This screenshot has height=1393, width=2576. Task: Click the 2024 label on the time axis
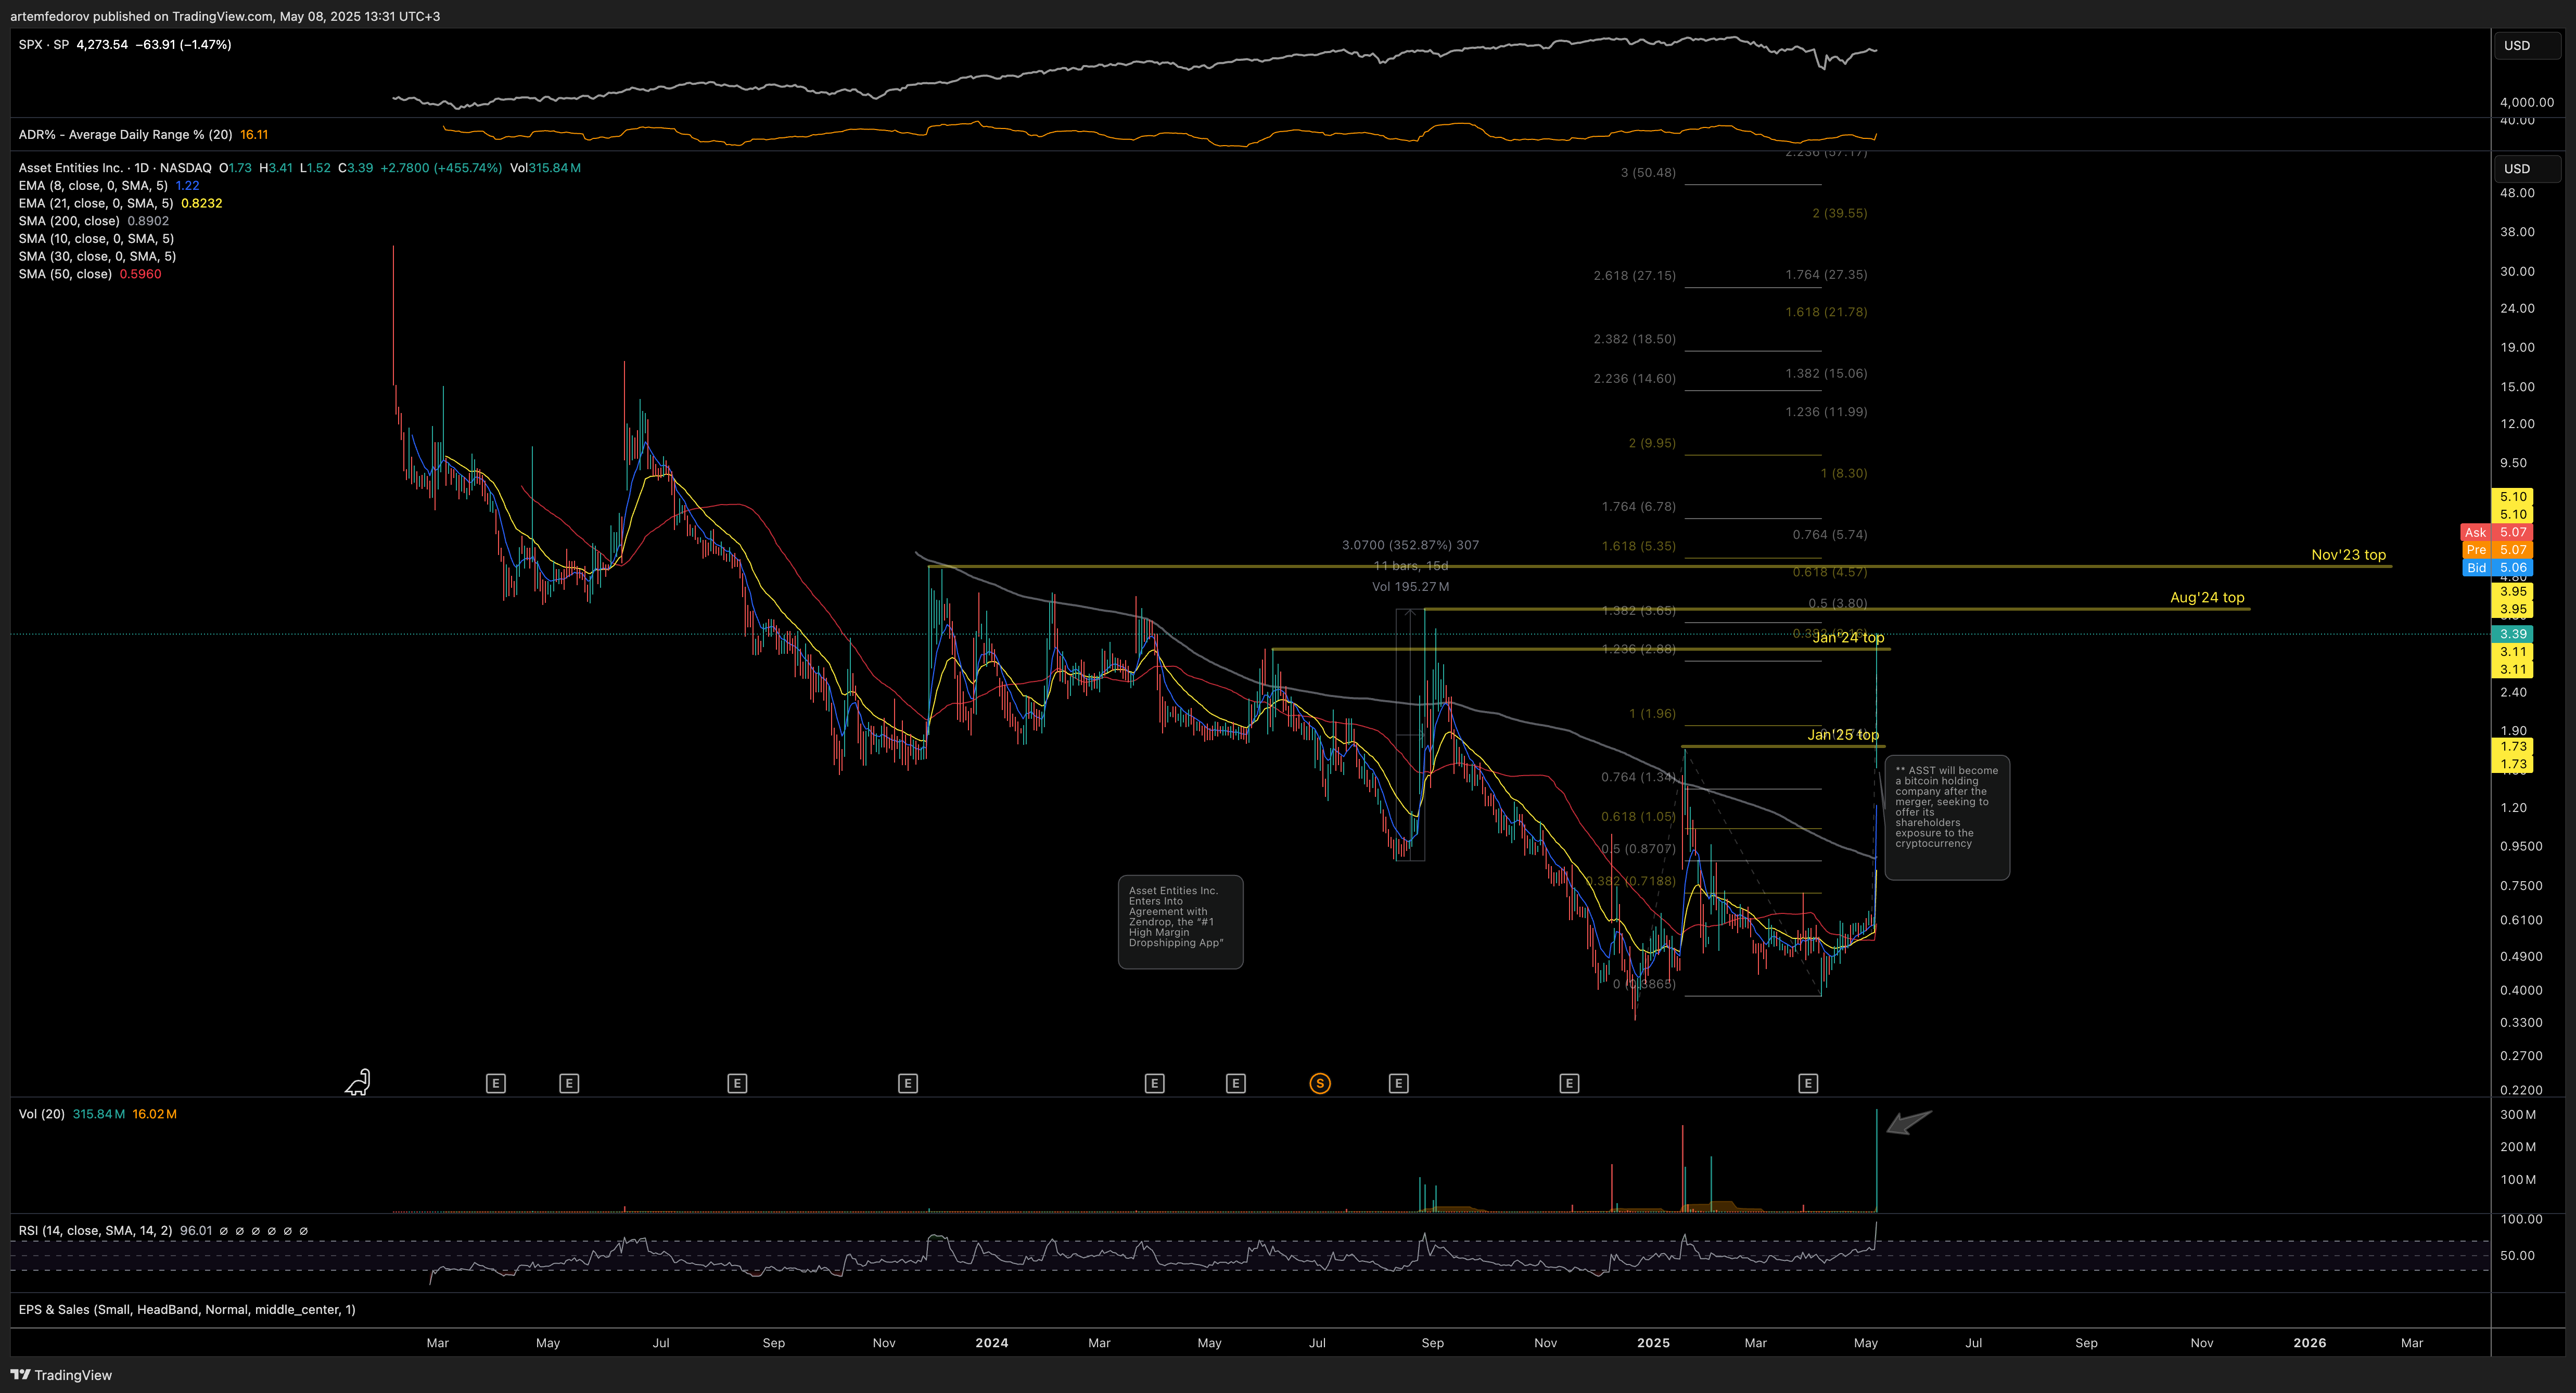click(991, 1343)
